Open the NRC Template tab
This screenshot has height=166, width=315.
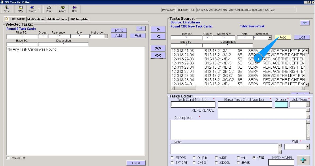click(79, 19)
